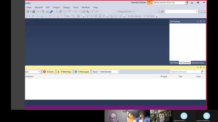Close the VA Outline panel
218x122 pixels.
point(204,21)
